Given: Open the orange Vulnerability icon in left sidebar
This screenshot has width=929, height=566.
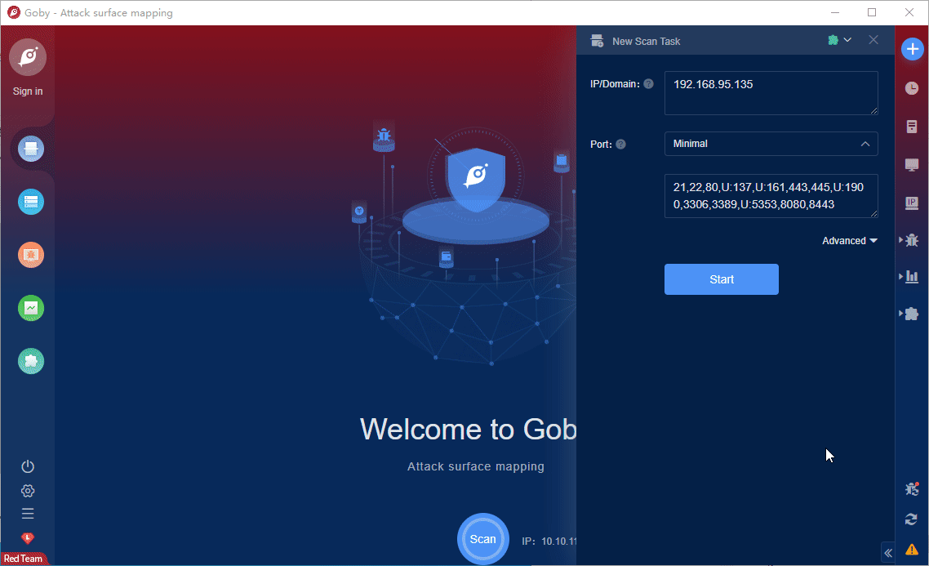Looking at the screenshot, I should point(31,255).
